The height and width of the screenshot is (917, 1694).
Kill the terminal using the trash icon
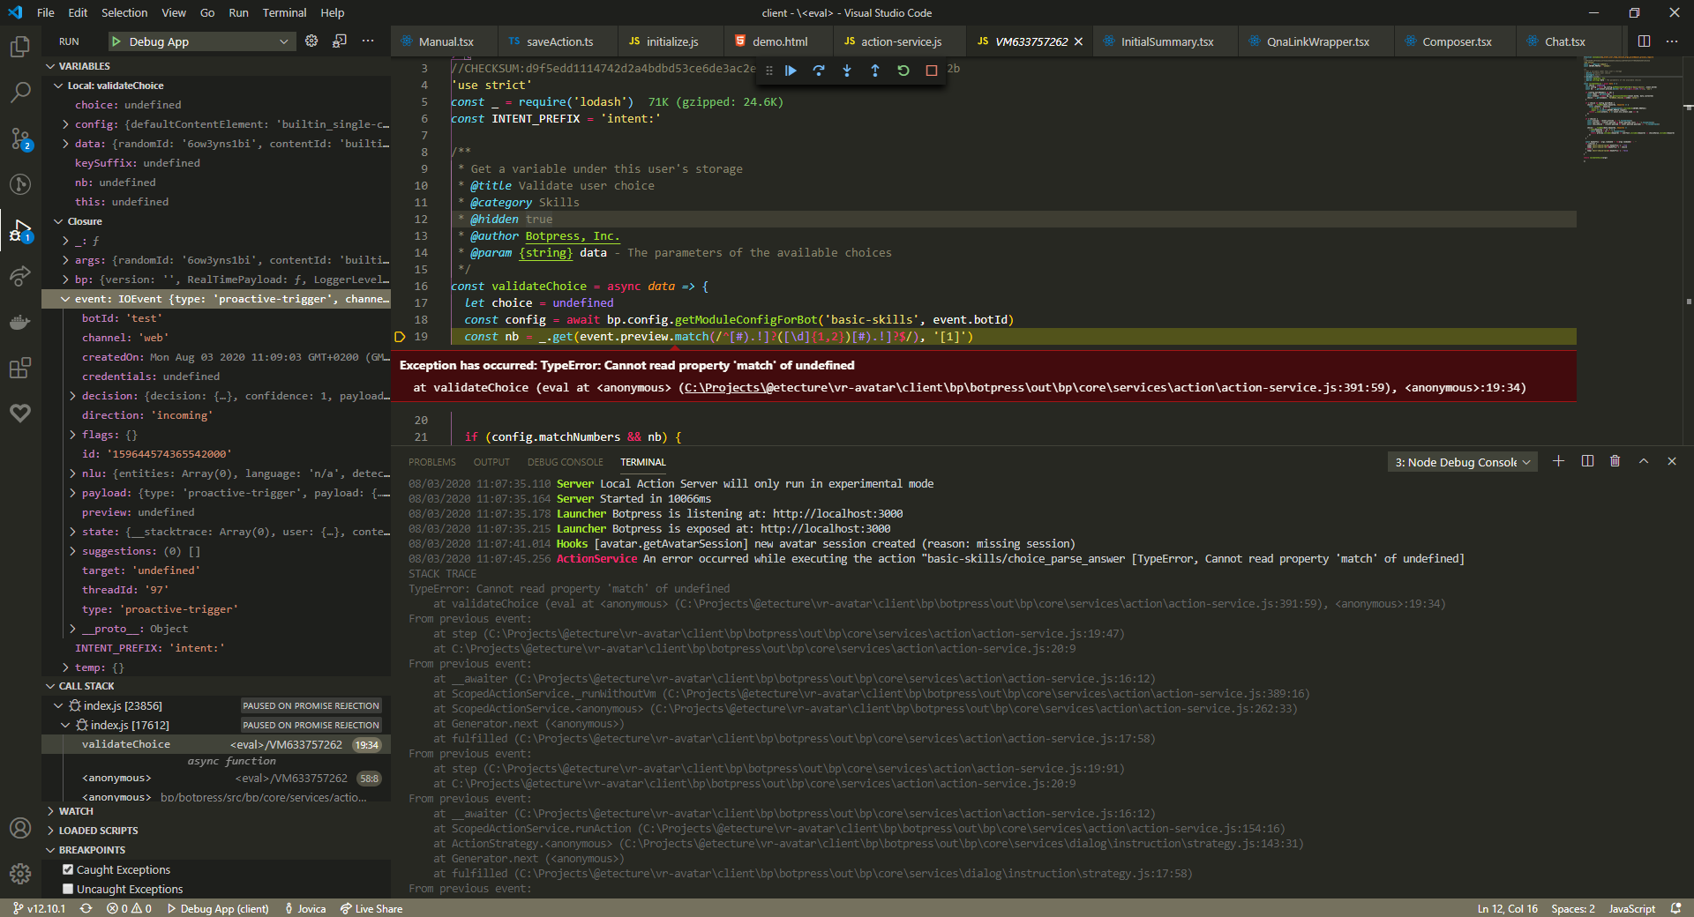(x=1615, y=461)
